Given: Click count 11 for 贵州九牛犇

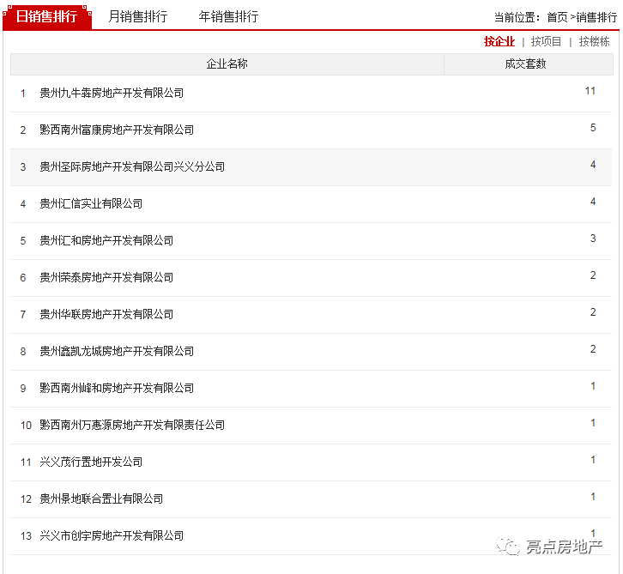Looking at the screenshot, I should (x=590, y=91).
